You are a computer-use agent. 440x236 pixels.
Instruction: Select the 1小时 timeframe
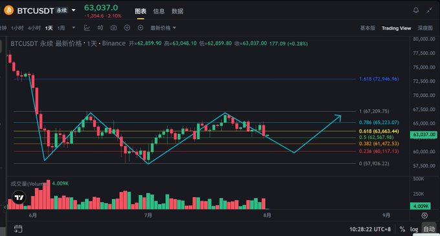click(x=17, y=28)
